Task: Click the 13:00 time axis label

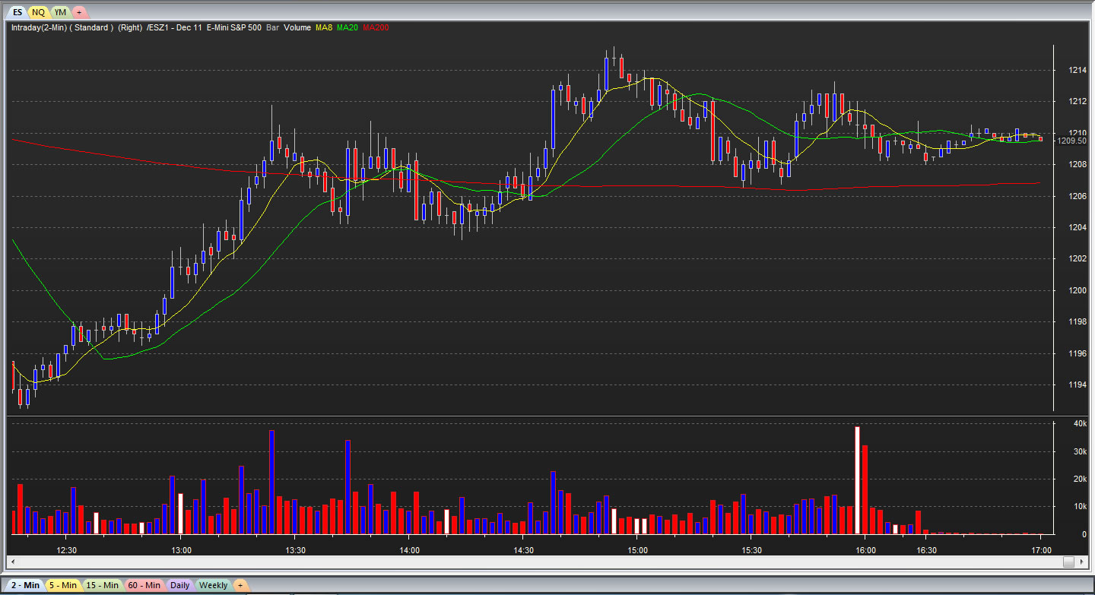Action: 181,550
